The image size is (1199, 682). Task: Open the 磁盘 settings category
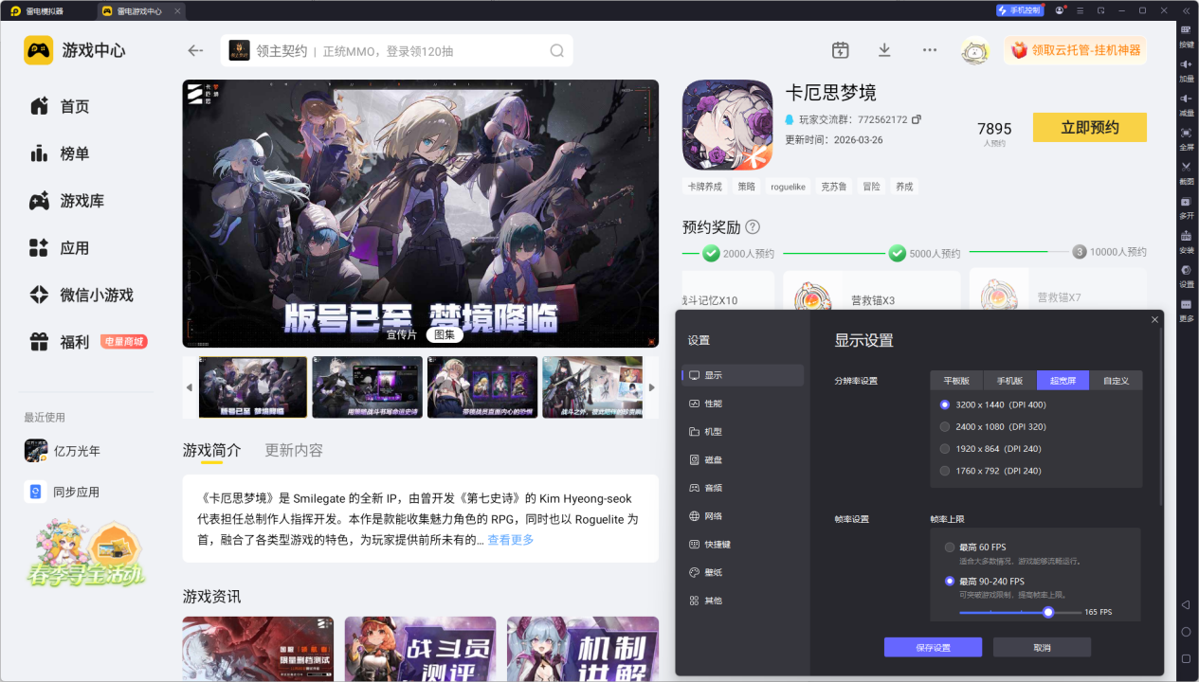(742, 459)
